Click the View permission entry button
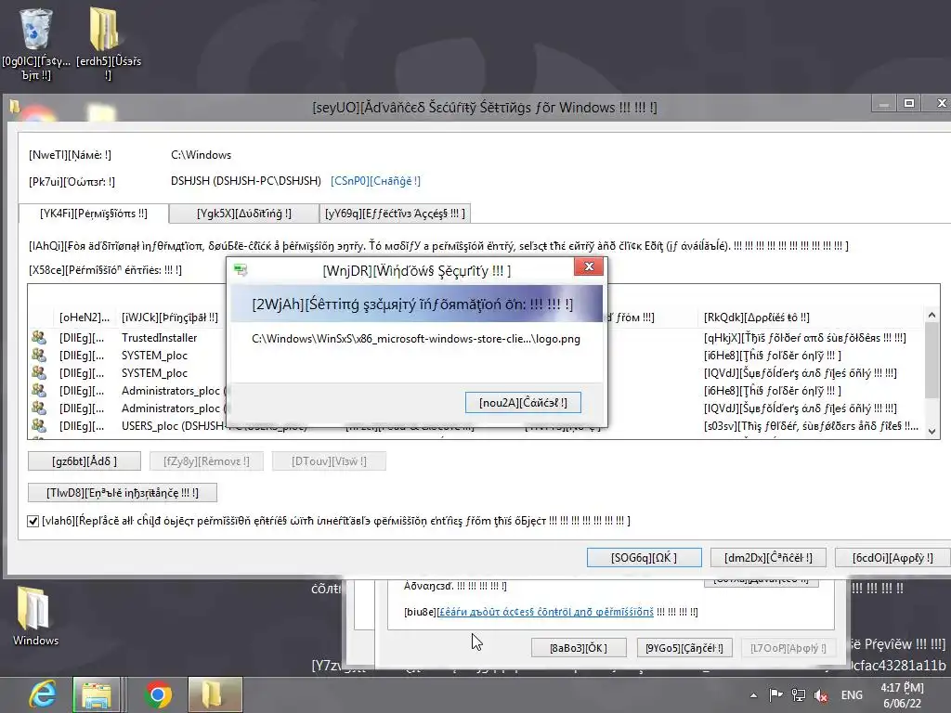 (x=329, y=460)
